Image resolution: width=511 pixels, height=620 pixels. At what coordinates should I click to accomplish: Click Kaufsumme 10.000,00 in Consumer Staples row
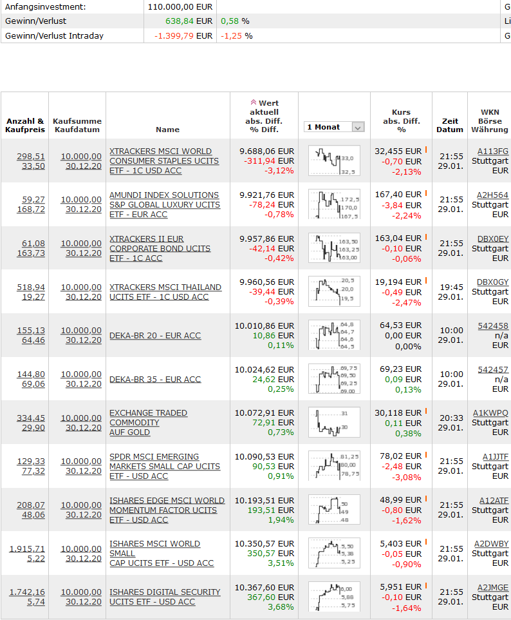[81, 157]
